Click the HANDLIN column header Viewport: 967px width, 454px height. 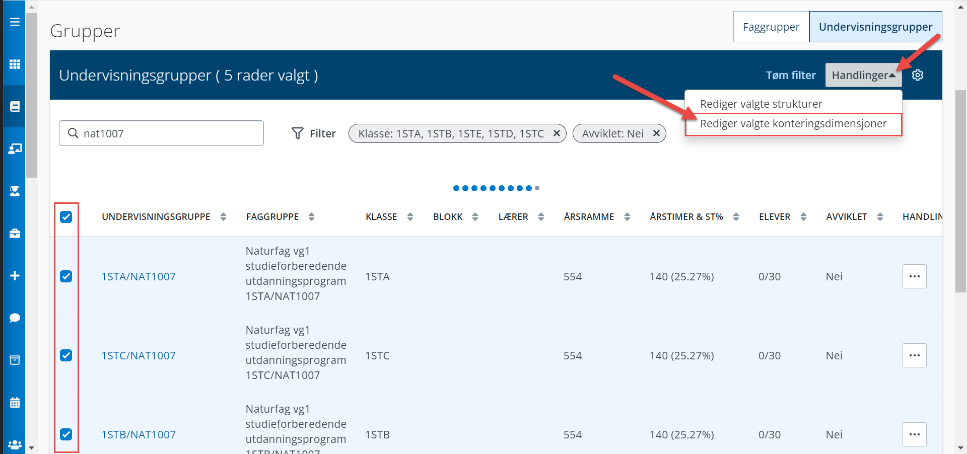[x=922, y=217]
